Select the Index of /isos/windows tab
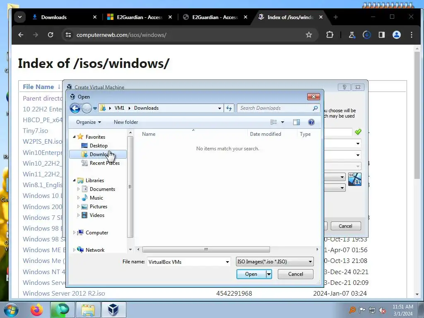Image resolution: width=424 pixels, height=318 pixels. (x=291, y=17)
